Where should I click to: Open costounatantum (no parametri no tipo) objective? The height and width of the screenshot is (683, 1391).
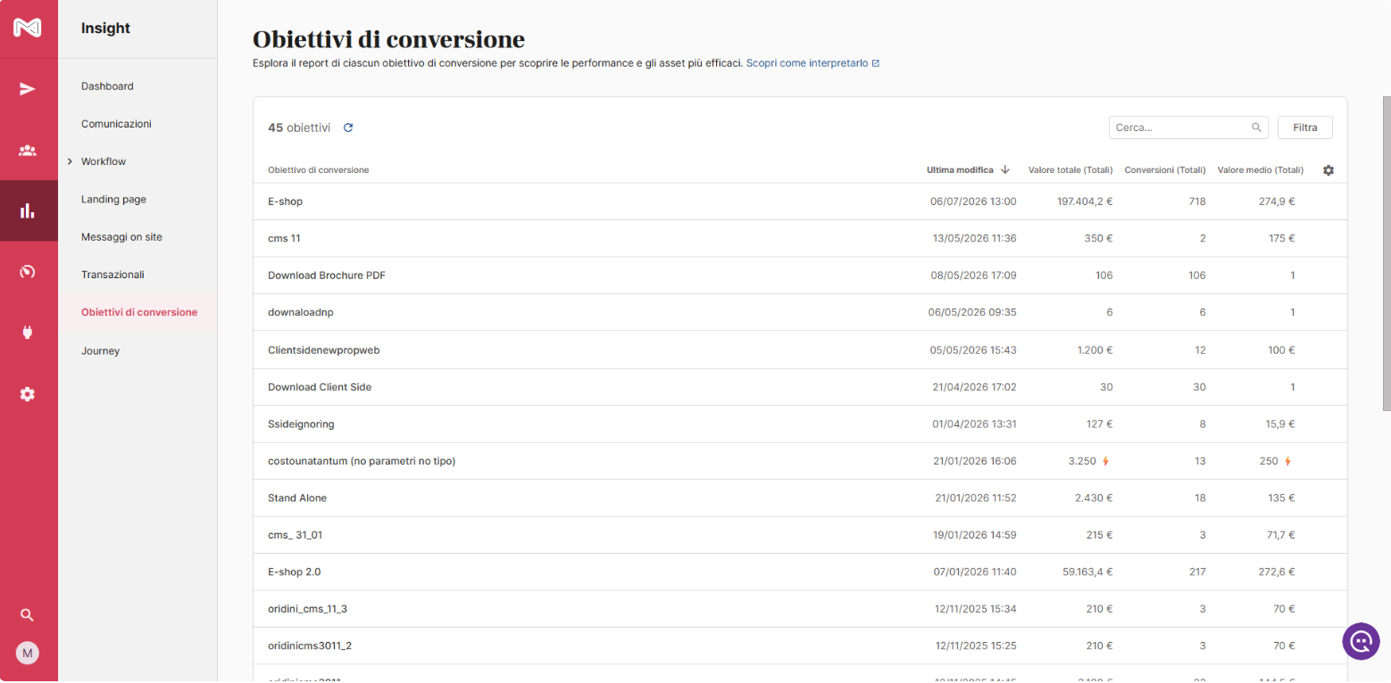363,461
